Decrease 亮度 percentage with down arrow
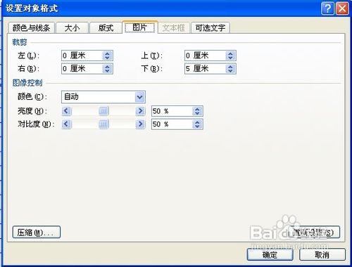Screen dimensions: 352x267 coord(197,113)
